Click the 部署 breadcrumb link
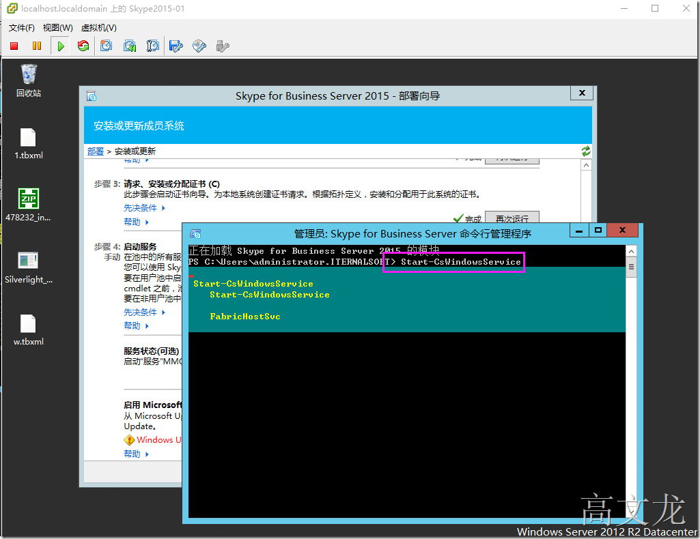 point(95,151)
